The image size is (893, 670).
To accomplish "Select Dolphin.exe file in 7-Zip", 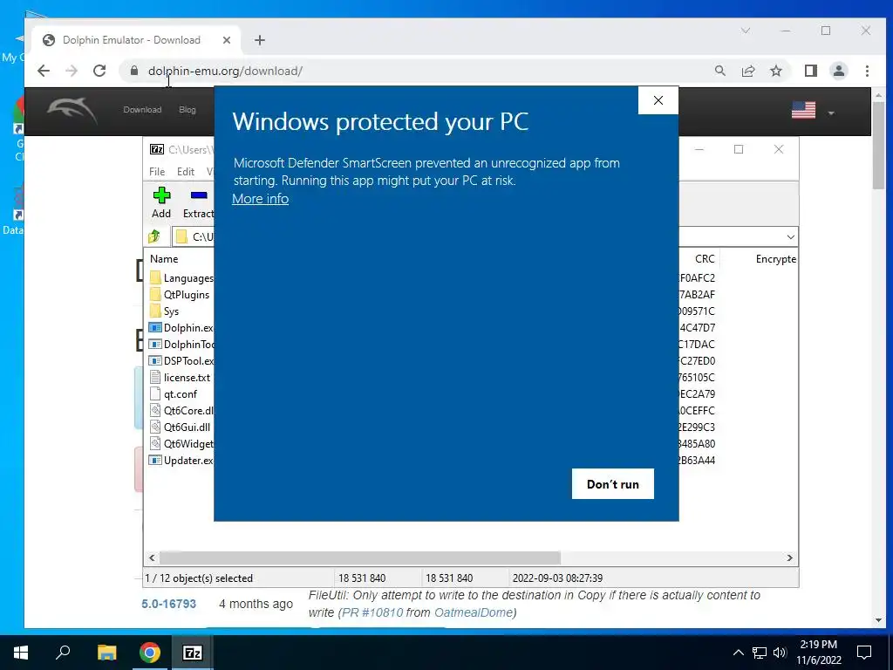I will [x=181, y=328].
